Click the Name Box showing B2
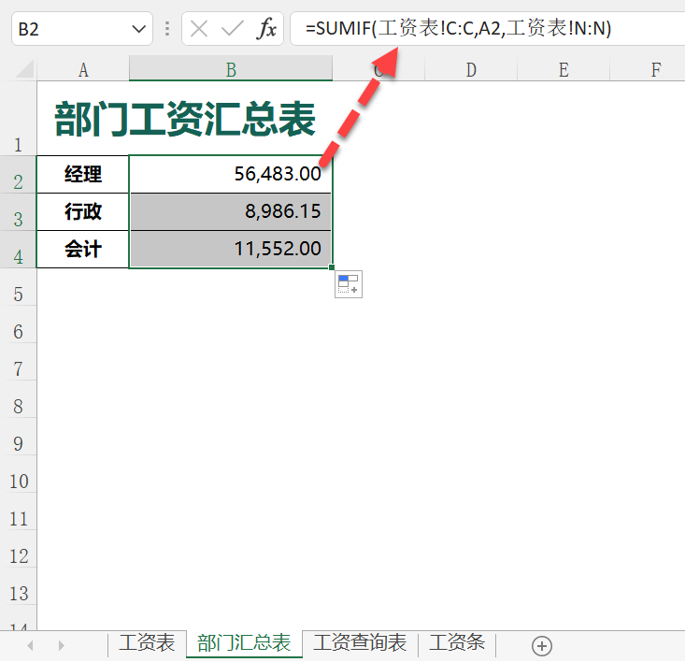This screenshot has width=685, height=662. [81, 29]
